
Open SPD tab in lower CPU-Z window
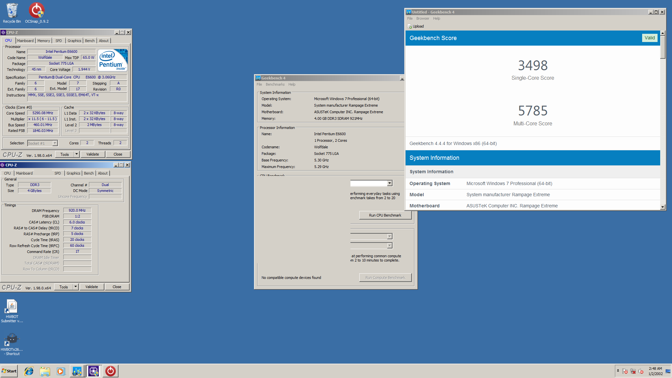pos(58,173)
